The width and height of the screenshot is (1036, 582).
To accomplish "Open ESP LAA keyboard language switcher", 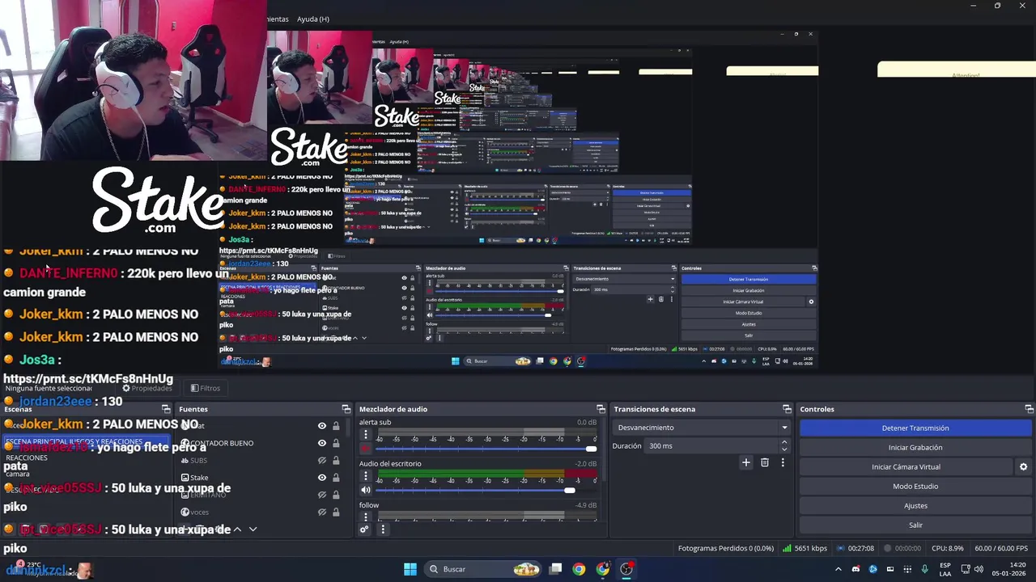I will (945, 569).
